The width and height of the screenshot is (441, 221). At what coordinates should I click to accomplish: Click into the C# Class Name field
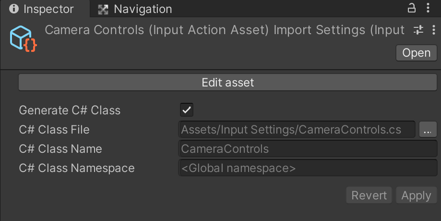307,149
